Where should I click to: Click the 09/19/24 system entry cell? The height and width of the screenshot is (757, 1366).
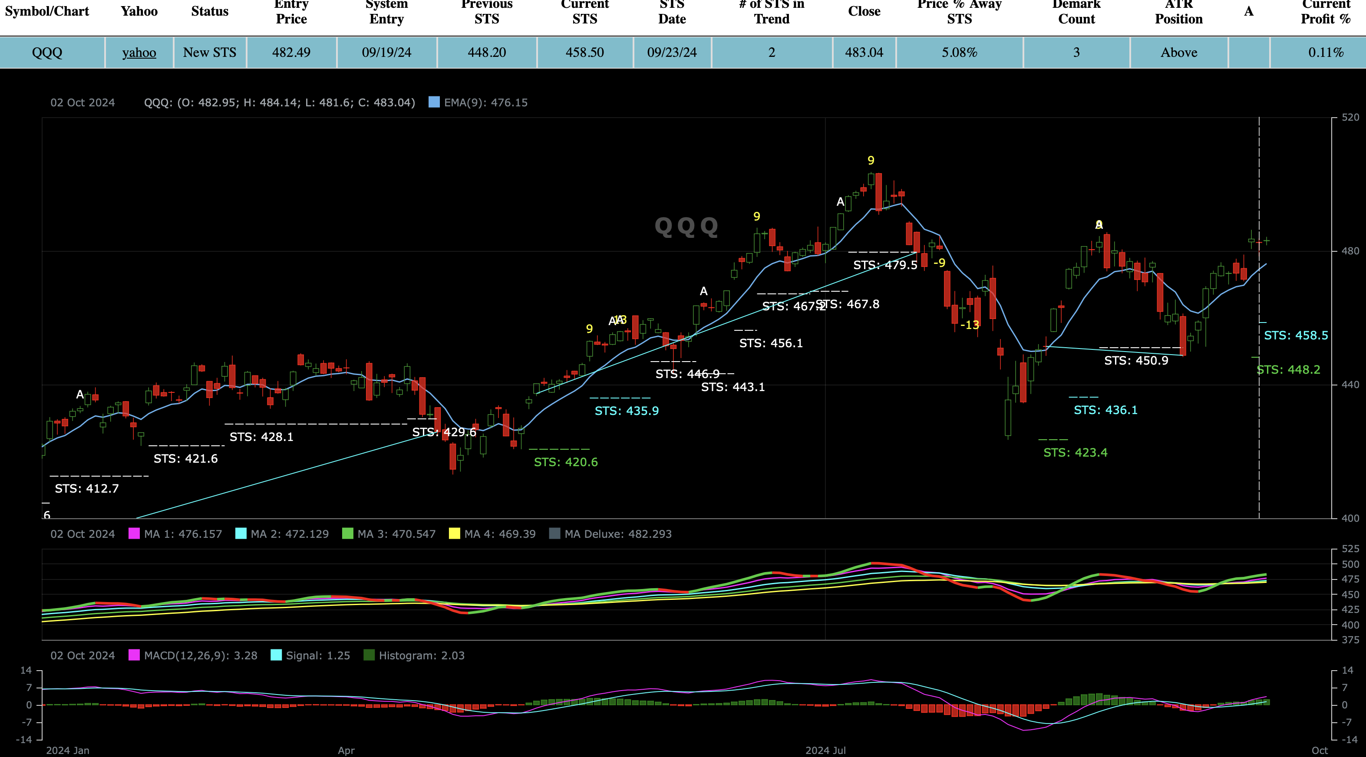(x=386, y=53)
